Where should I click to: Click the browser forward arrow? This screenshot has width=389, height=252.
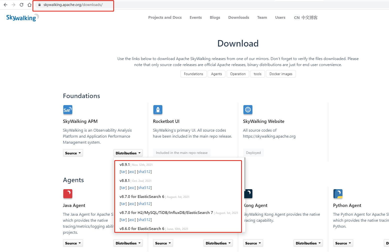click(14, 5)
